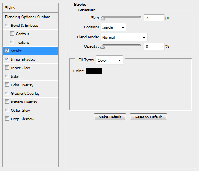Enable the Inner Glow checkbox
Screen dimensions: 199x171
[x=7, y=68]
